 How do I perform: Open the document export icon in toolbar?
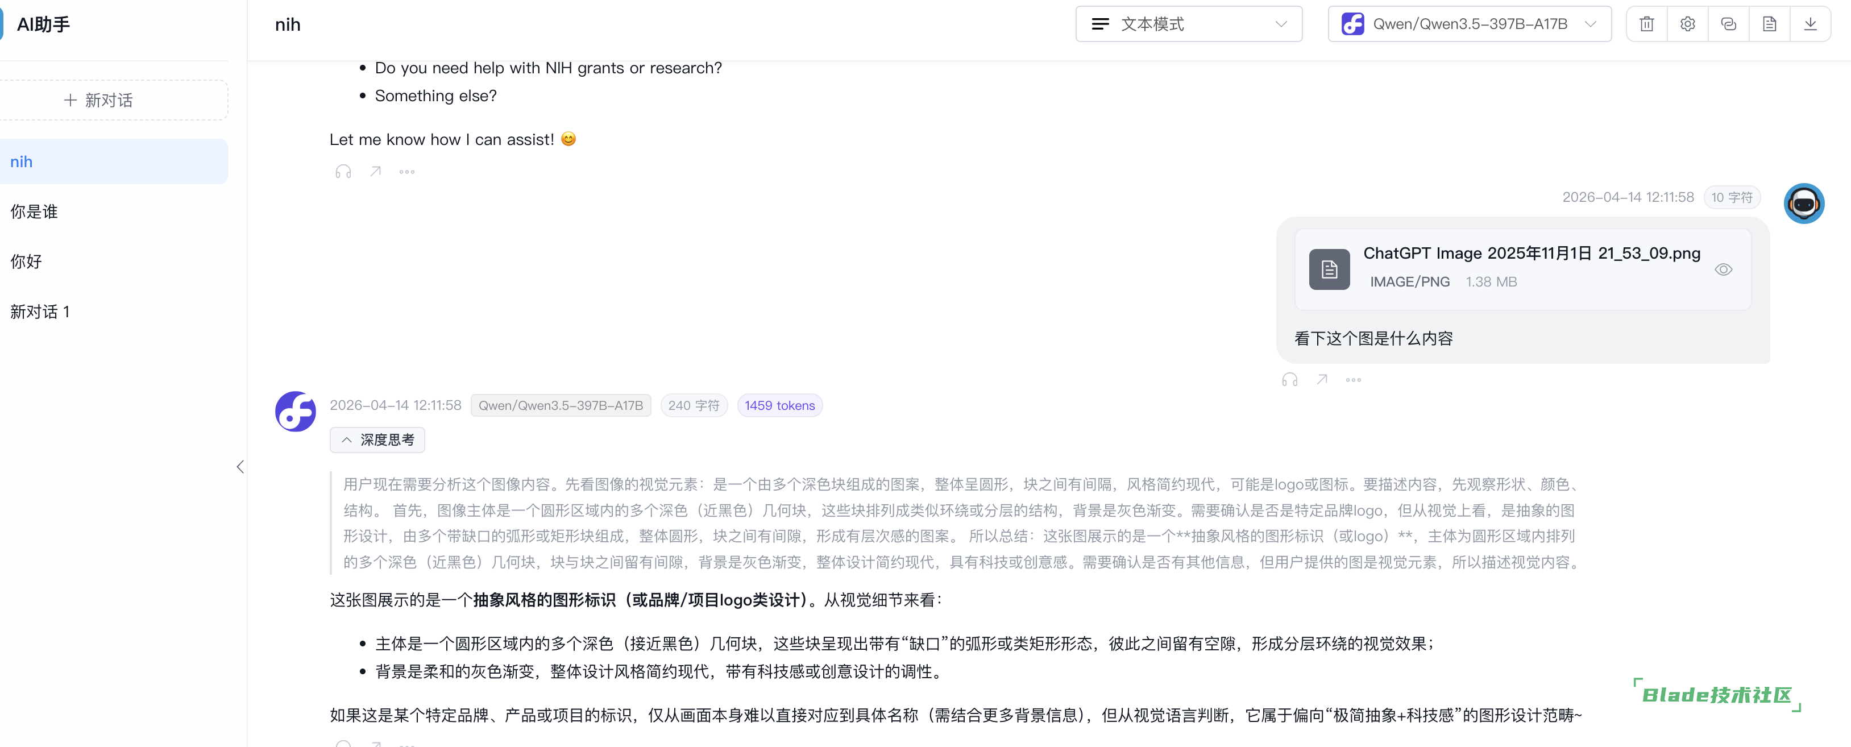pyautogui.click(x=1770, y=23)
